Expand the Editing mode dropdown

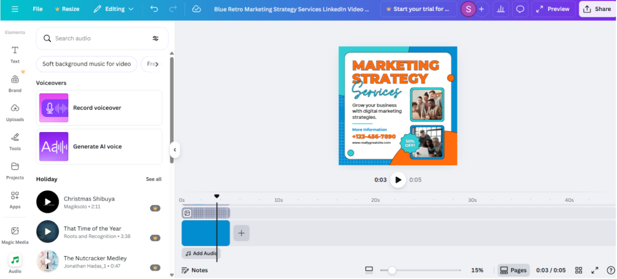tap(113, 9)
